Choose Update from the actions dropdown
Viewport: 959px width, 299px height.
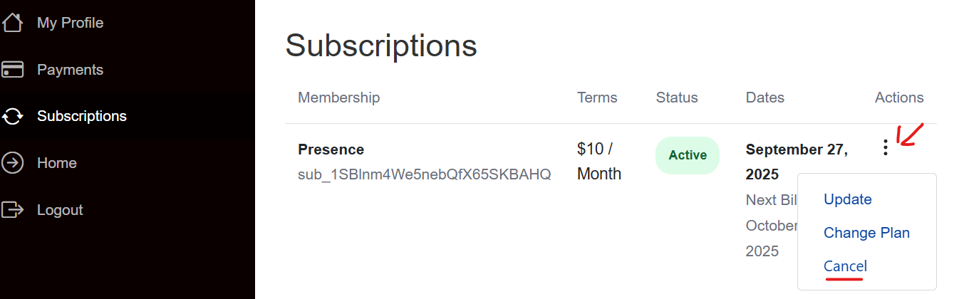click(x=847, y=199)
